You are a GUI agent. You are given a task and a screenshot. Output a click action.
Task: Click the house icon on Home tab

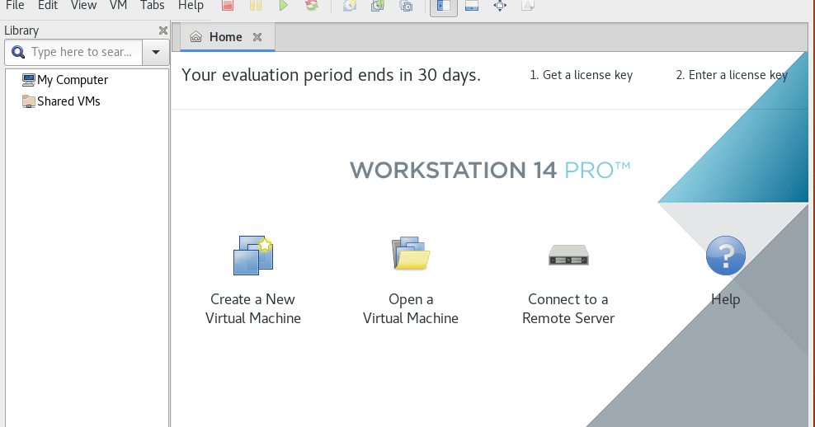coord(196,37)
